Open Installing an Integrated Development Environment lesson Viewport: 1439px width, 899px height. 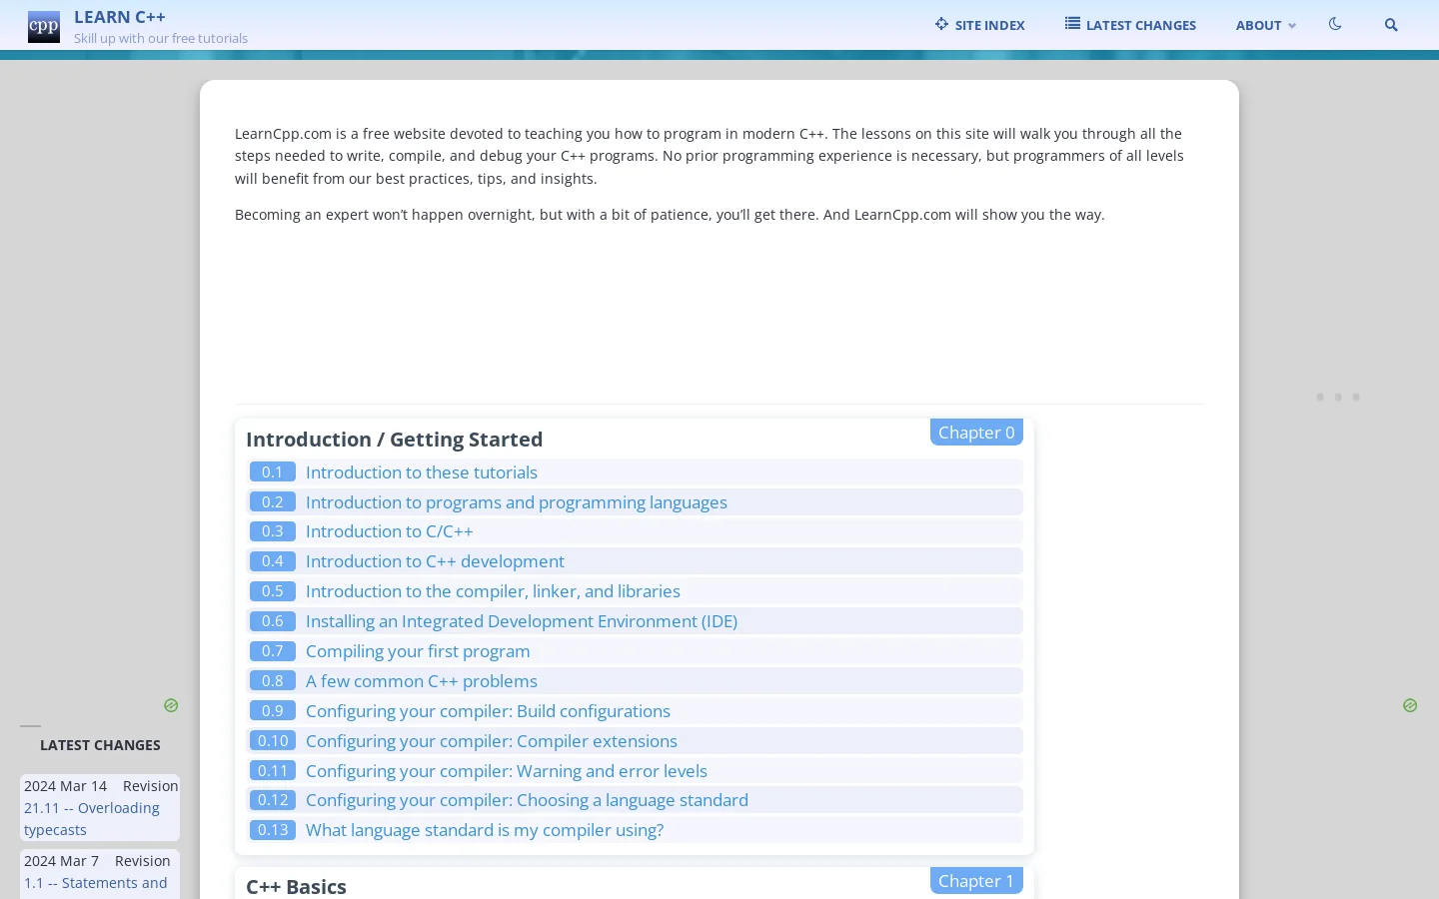522,621
